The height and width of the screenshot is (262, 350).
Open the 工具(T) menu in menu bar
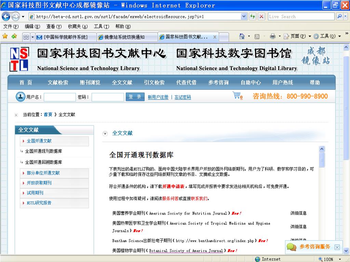coord(102,27)
